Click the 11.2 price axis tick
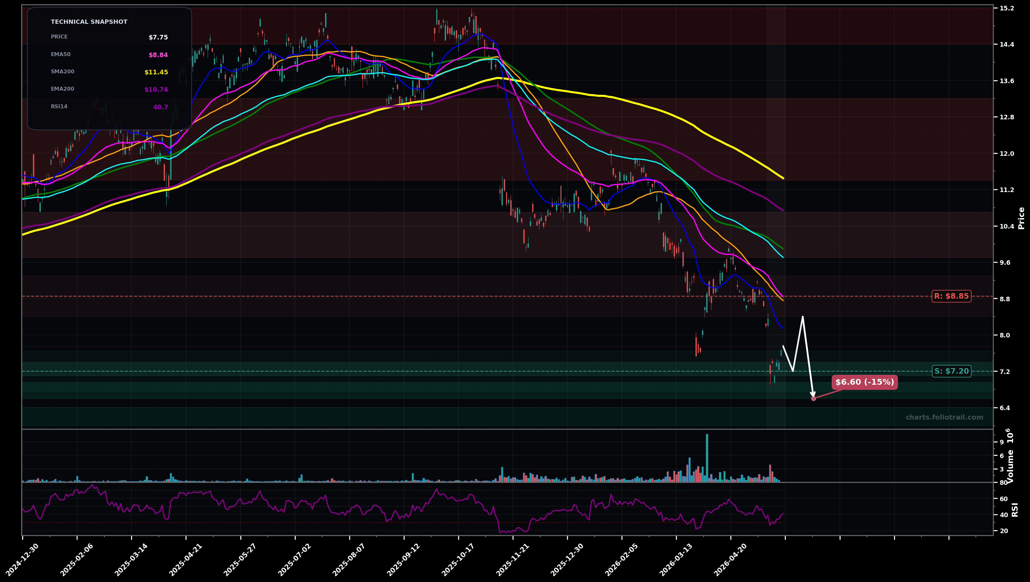Screen dimensions: 1030x582 1007,190
